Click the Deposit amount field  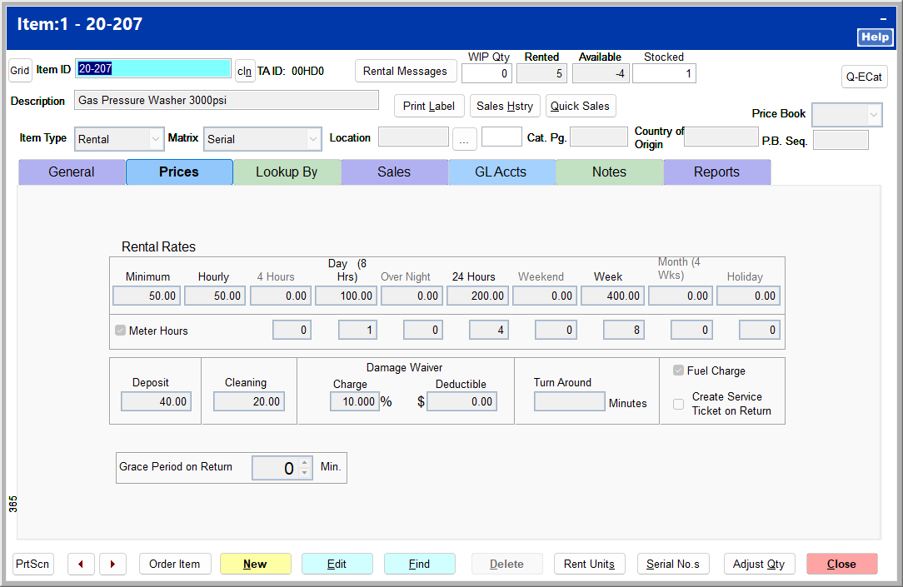tap(156, 402)
